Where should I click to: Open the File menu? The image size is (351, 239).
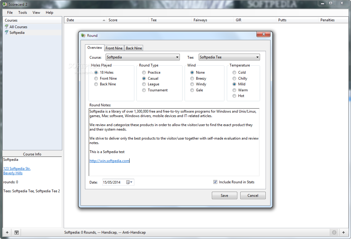click(10, 13)
